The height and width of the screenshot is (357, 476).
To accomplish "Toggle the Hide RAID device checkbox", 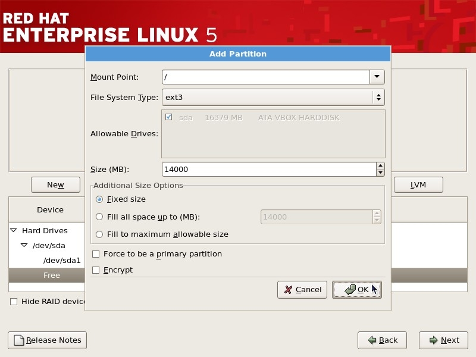I will tap(14, 302).
